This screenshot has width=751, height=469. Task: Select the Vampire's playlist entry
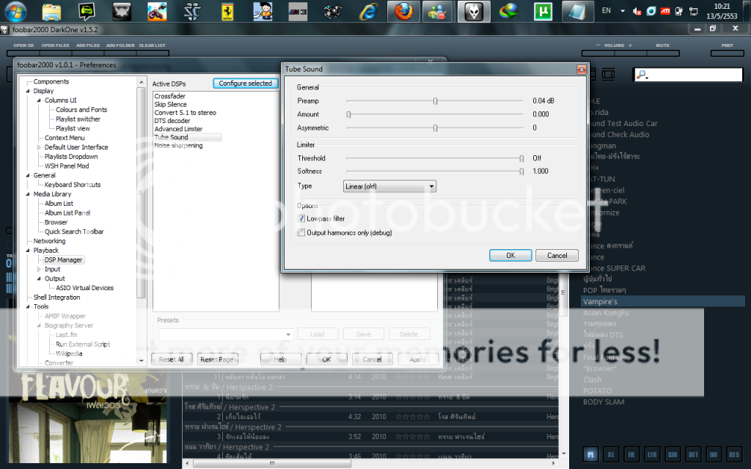[663, 301]
